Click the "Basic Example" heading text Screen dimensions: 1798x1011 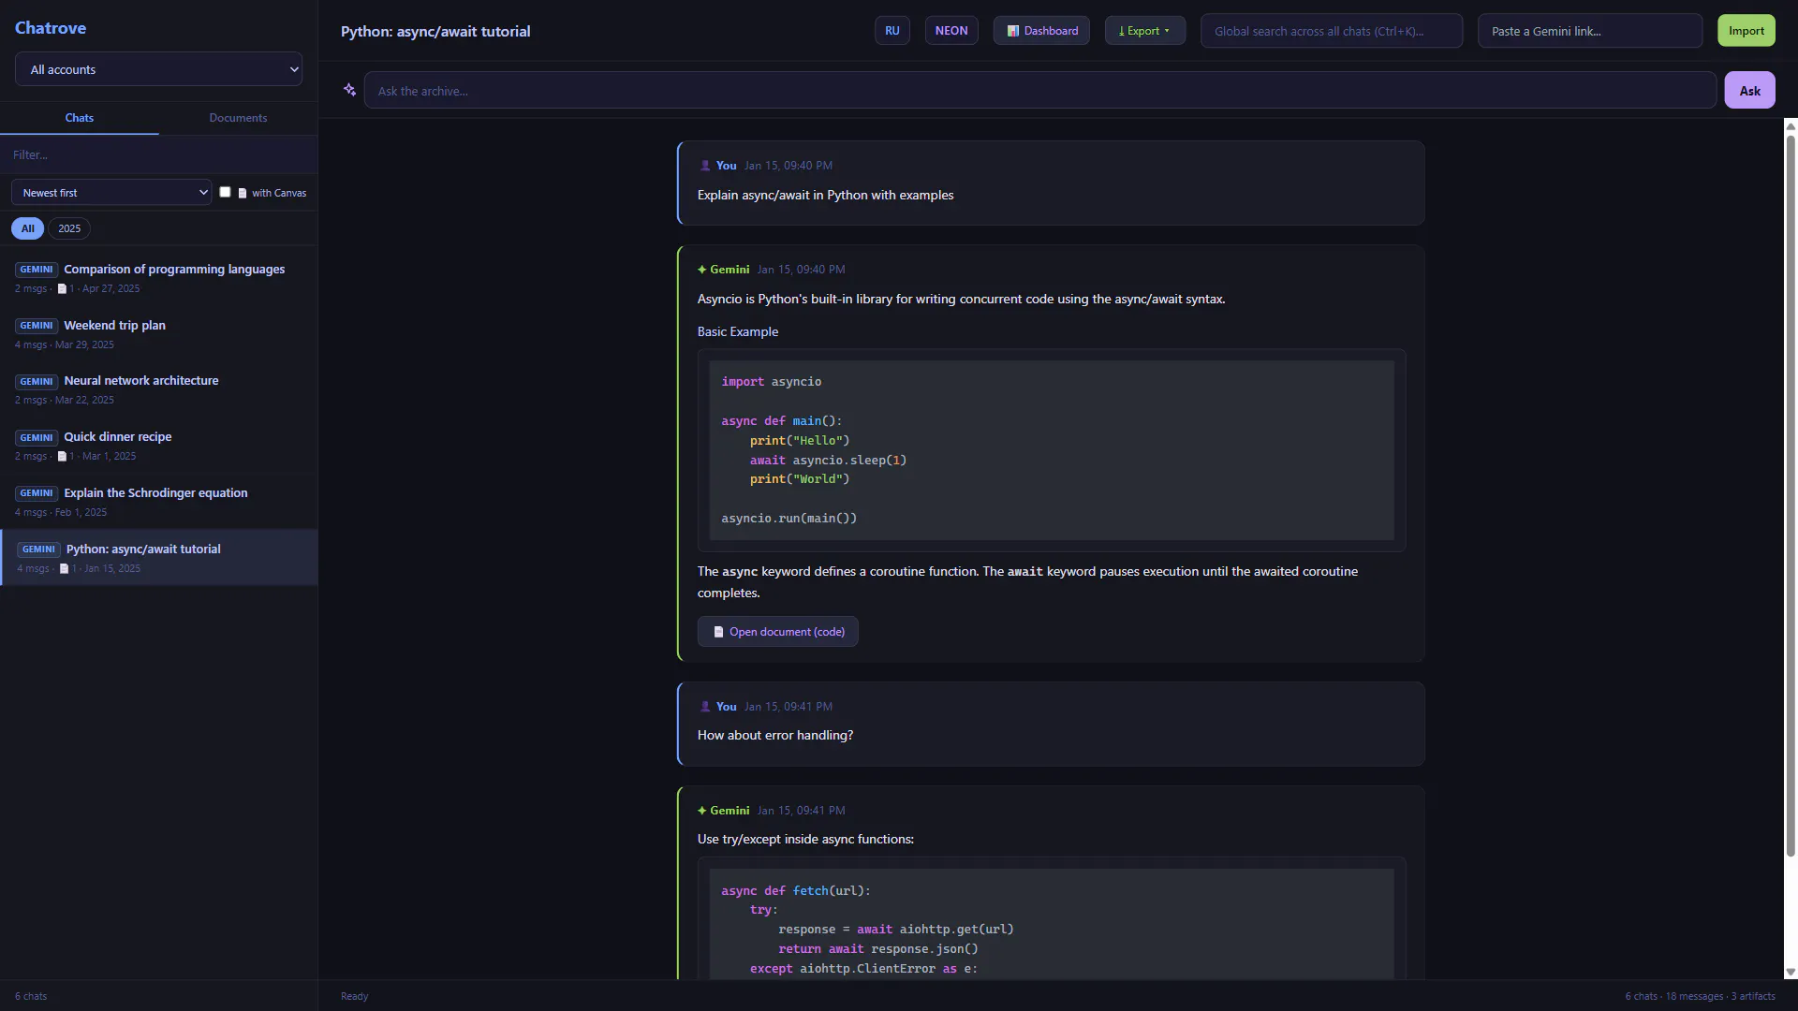(x=738, y=331)
